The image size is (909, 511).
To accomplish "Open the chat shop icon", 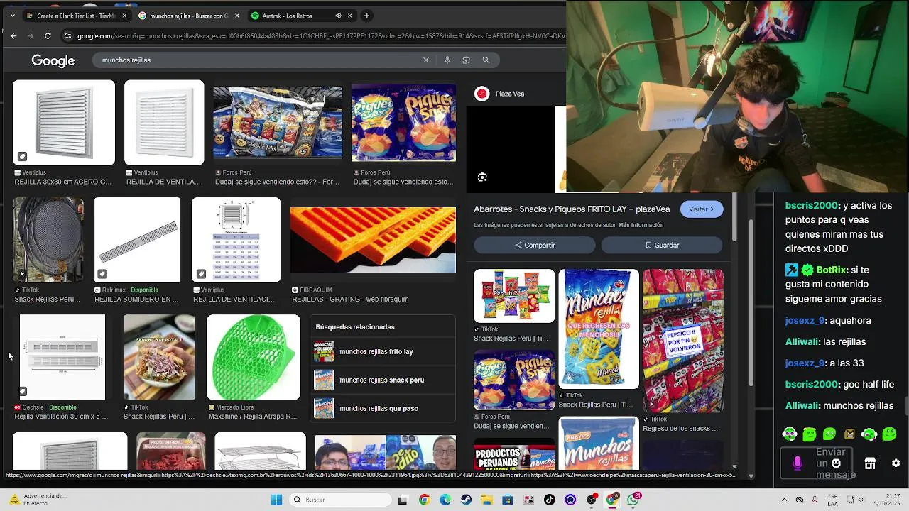I will point(870,463).
